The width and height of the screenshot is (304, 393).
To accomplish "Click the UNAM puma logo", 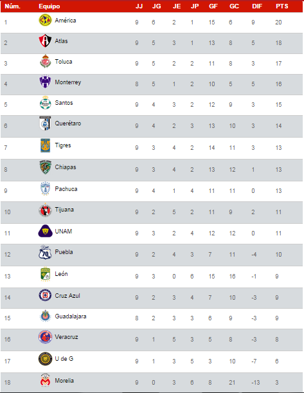I will tap(46, 231).
